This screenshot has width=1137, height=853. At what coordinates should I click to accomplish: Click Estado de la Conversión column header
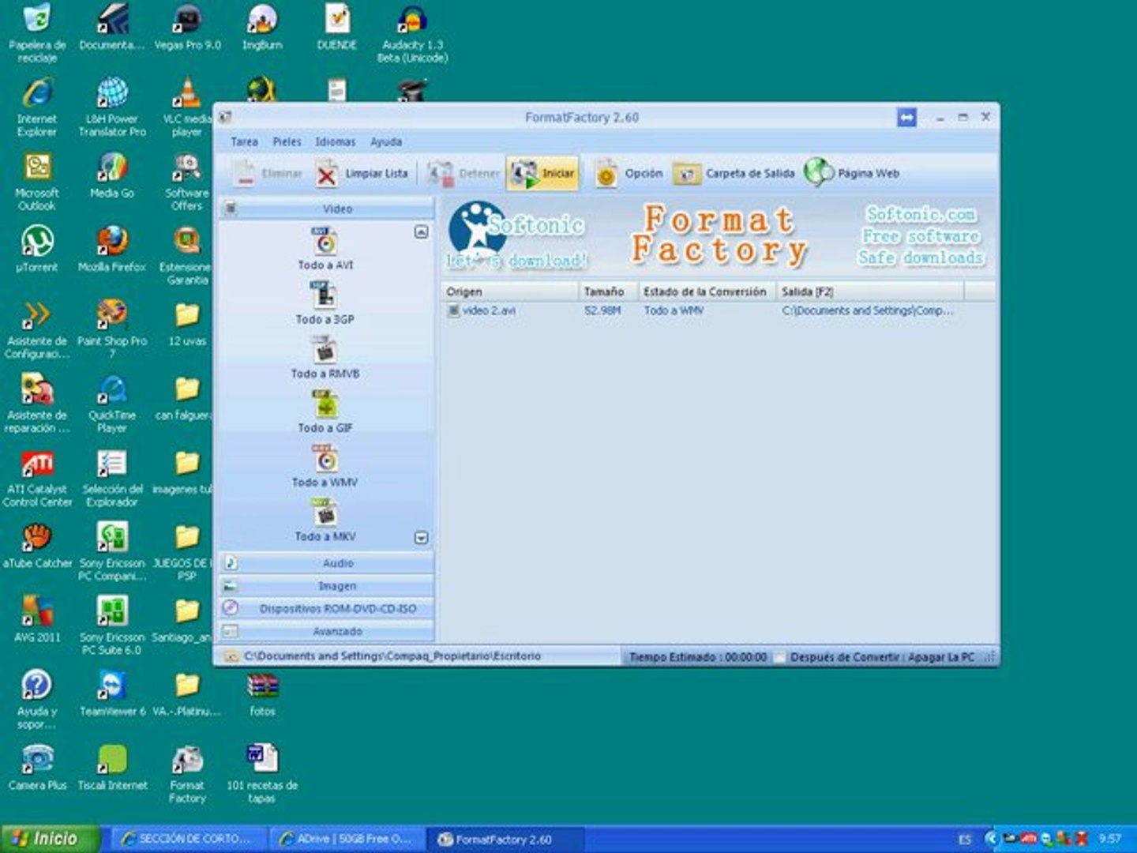707,291
